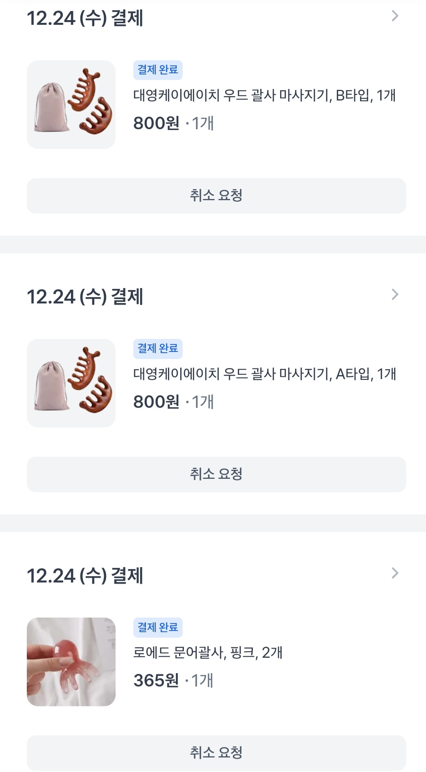Request cancellation of the A타입 massager order

(216, 474)
